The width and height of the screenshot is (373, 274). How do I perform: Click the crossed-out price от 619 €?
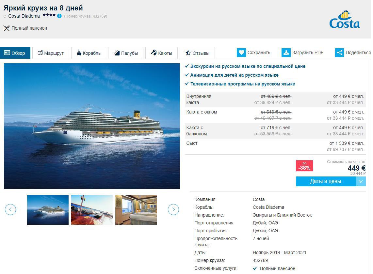point(276,112)
